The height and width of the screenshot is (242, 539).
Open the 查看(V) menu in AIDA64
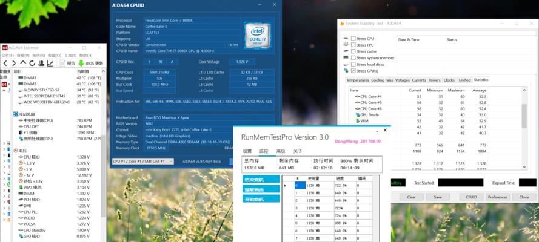click(x=23, y=56)
